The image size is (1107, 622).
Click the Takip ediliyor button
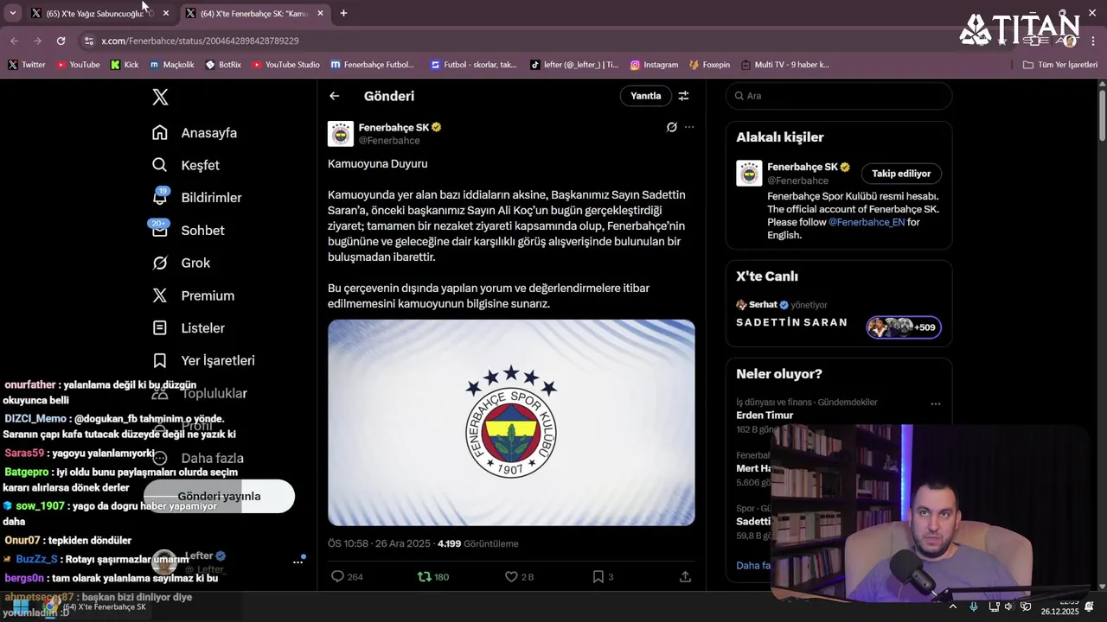pos(901,174)
